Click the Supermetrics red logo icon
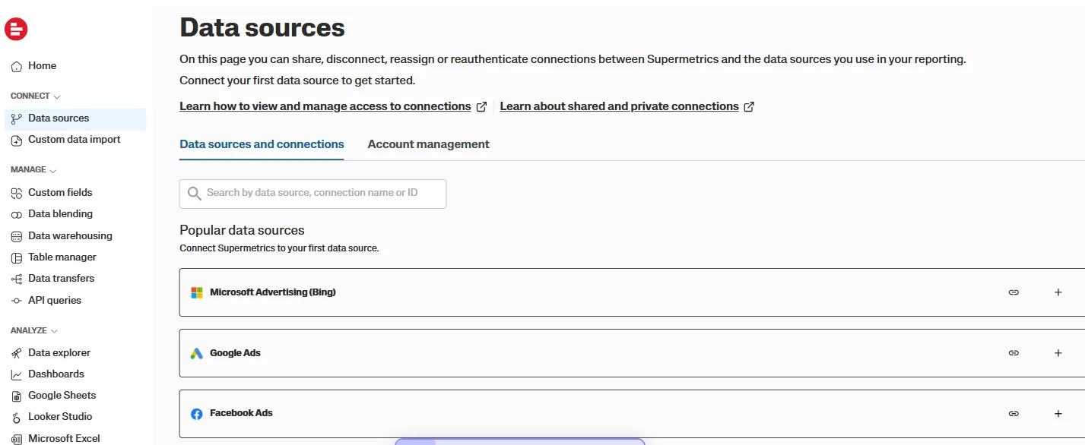This screenshot has width=1085, height=445. click(16, 30)
